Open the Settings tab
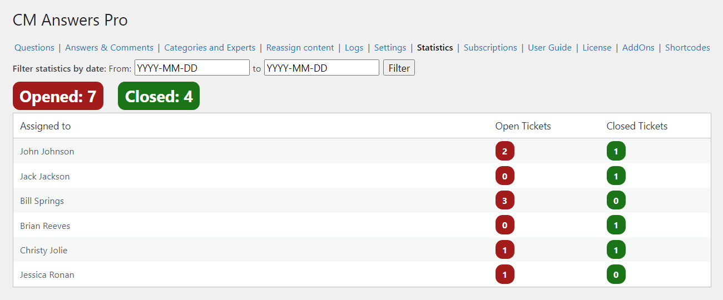The image size is (723, 300). tap(390, 48)
